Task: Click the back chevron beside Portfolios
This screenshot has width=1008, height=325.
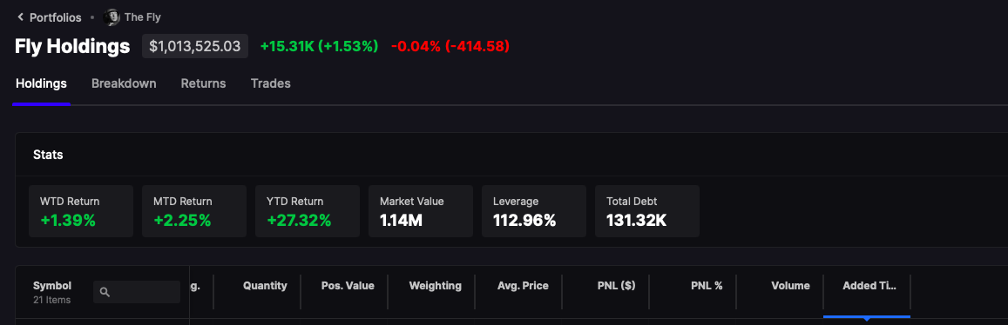Action: pyautogui.click(x=21, y=17)
